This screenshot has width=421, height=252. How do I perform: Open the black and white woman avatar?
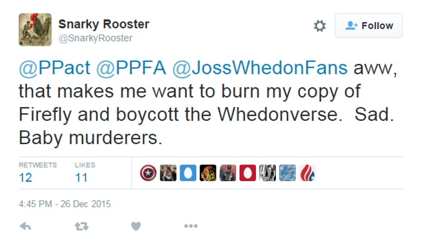(x=267, y=173)
